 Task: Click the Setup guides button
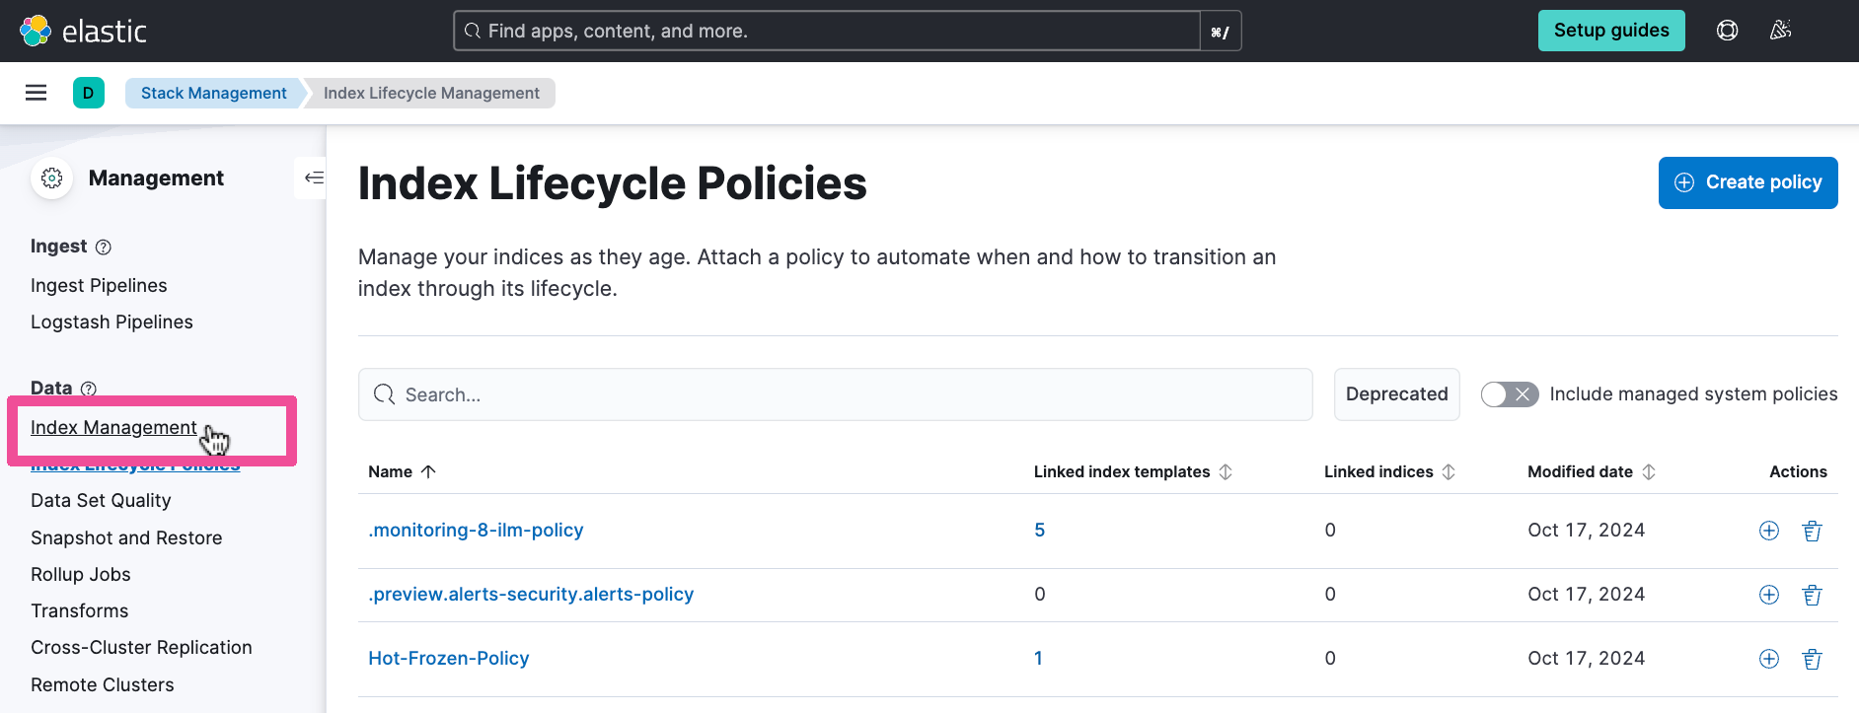click(x=1611, y=31)
